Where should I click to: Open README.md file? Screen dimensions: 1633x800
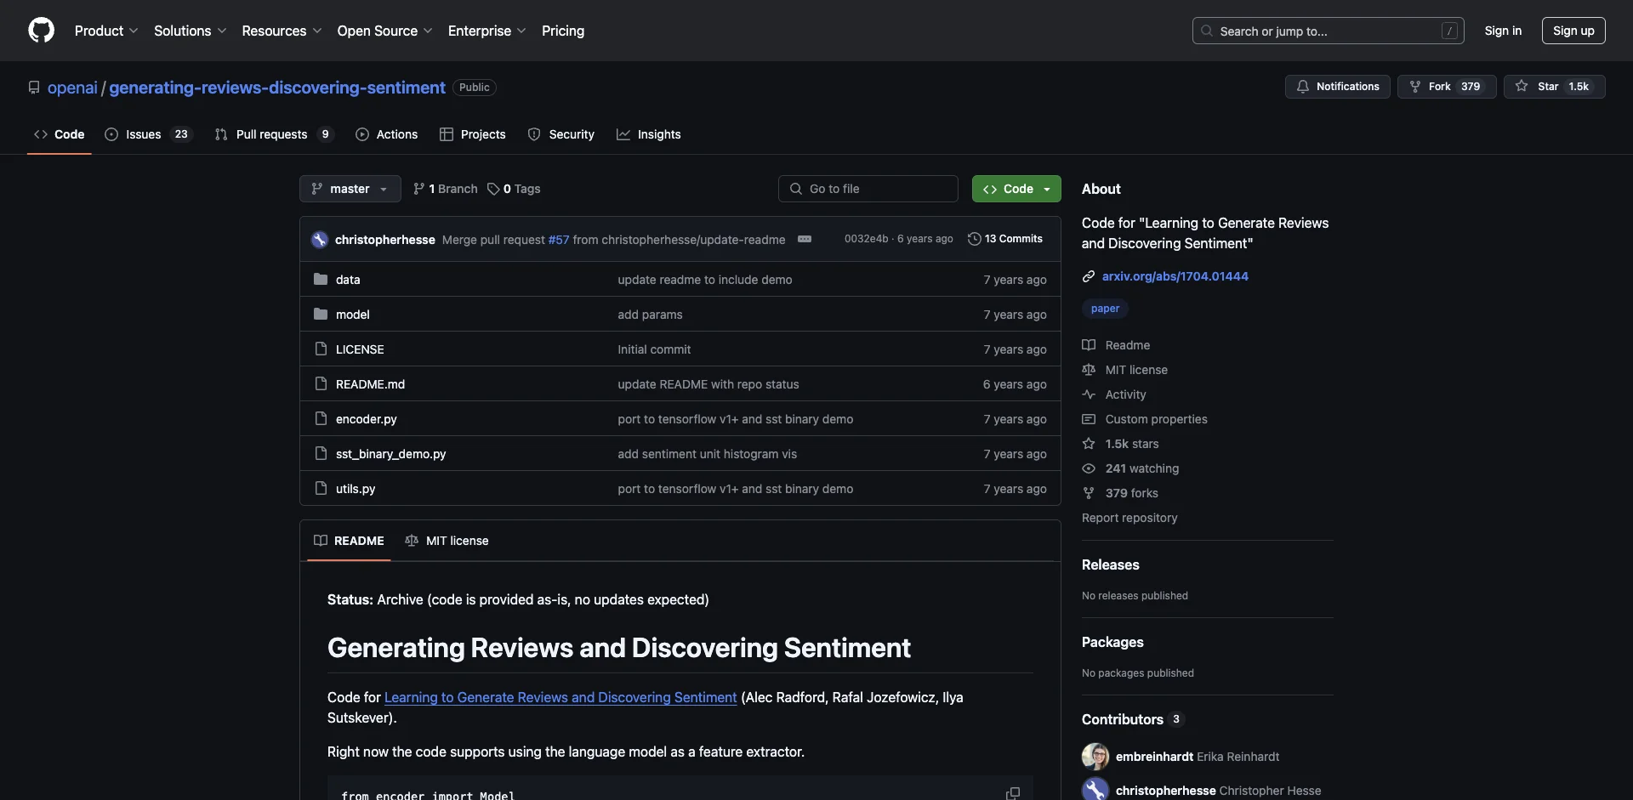[x=370, y=384]
